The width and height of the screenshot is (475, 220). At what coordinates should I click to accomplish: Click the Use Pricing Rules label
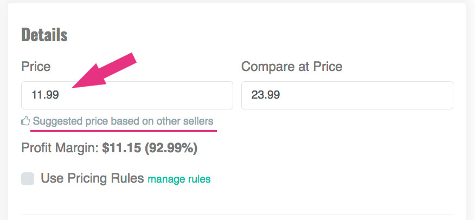coord(92,178)
